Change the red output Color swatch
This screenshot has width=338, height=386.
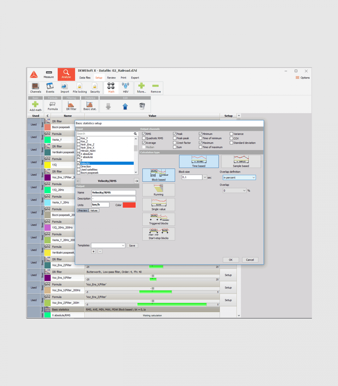[129, 205]
